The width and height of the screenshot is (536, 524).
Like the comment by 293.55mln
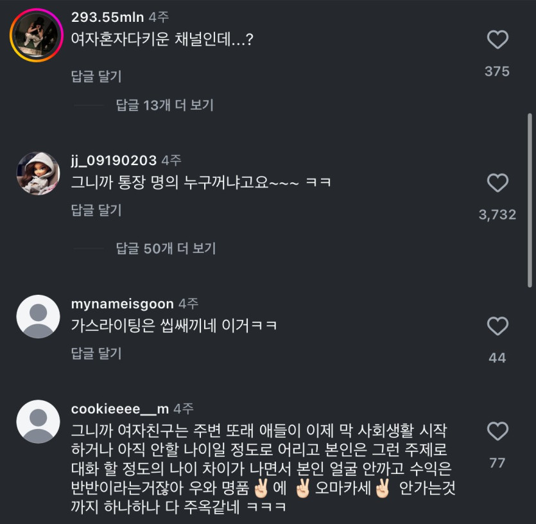[x=497, y=40]
